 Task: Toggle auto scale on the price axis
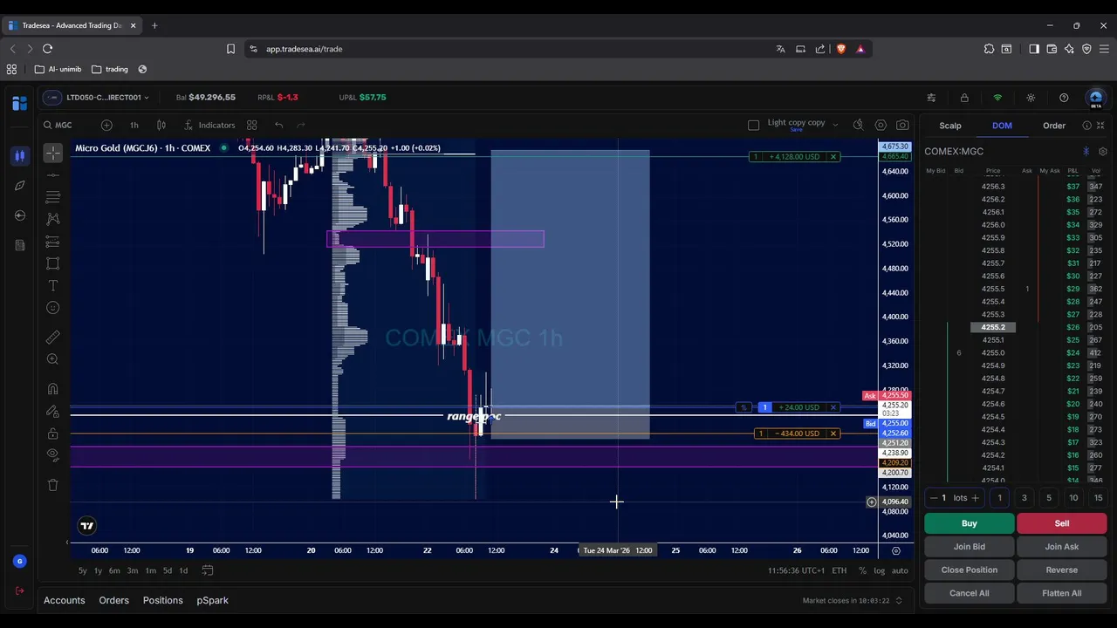click(900, 570)
